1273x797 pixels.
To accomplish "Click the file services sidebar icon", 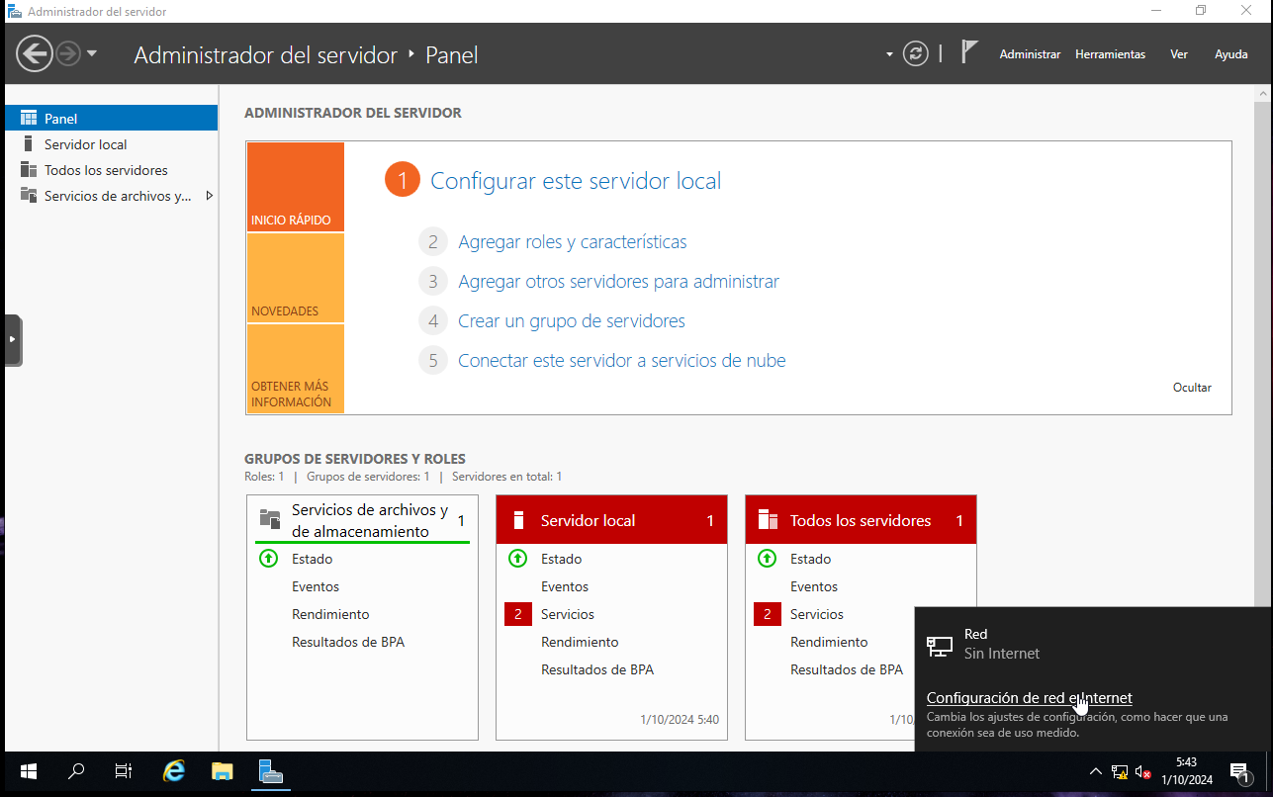I will (29, 195).
